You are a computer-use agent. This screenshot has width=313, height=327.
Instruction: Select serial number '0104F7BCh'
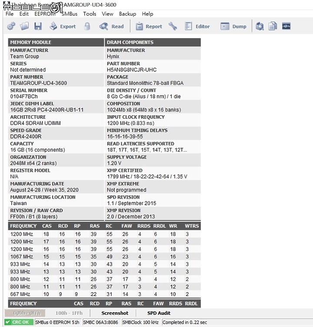(x=24, y=97)
